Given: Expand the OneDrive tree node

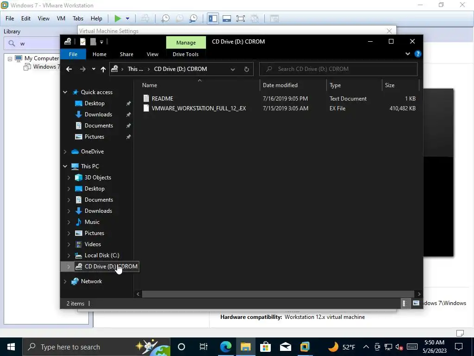Looking at the screenshot, I should (65, 152).
